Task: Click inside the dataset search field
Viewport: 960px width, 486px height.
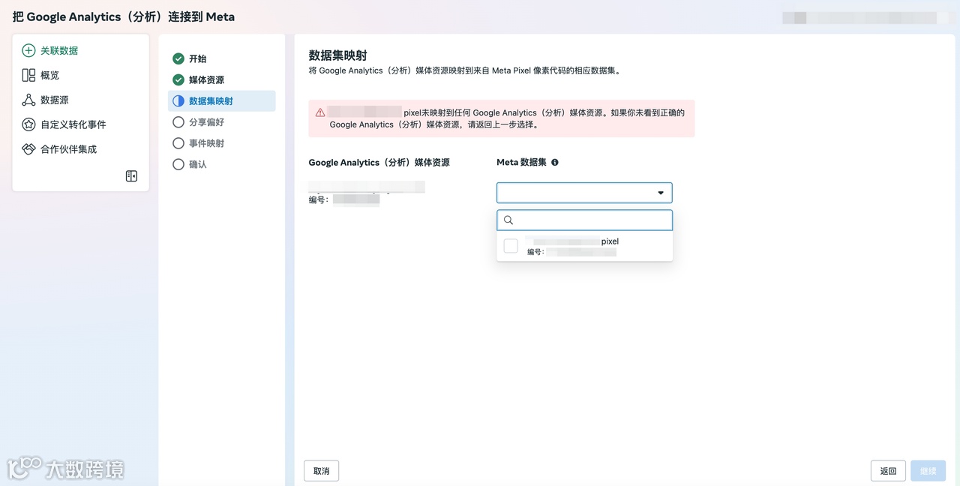Action: tap(584, 220)
